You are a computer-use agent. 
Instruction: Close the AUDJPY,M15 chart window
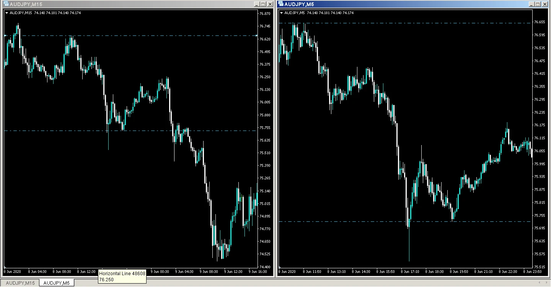pos(270,4)
